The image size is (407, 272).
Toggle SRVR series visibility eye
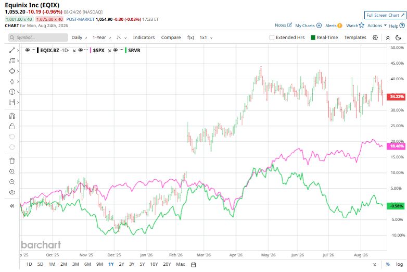[x=116, y=50]
